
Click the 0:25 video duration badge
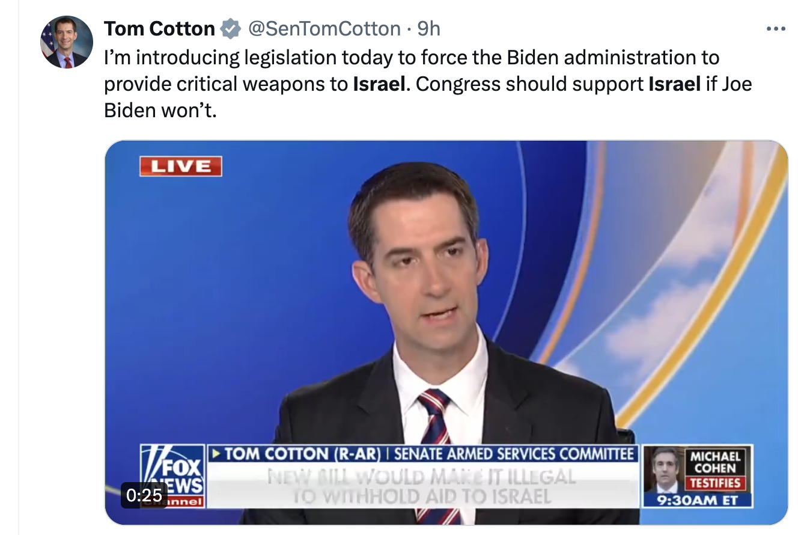tap(145, 495)
